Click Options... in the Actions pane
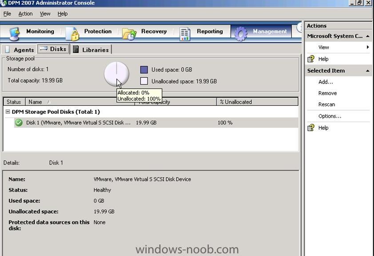 pos(330,116)
